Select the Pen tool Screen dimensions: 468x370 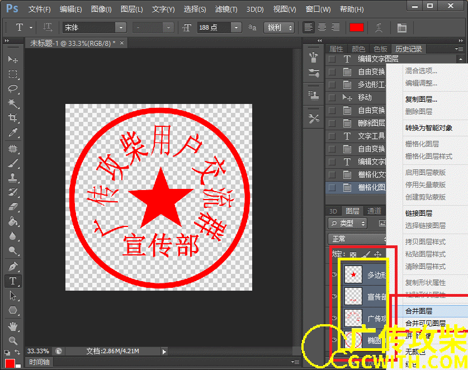tap(13, 266)
